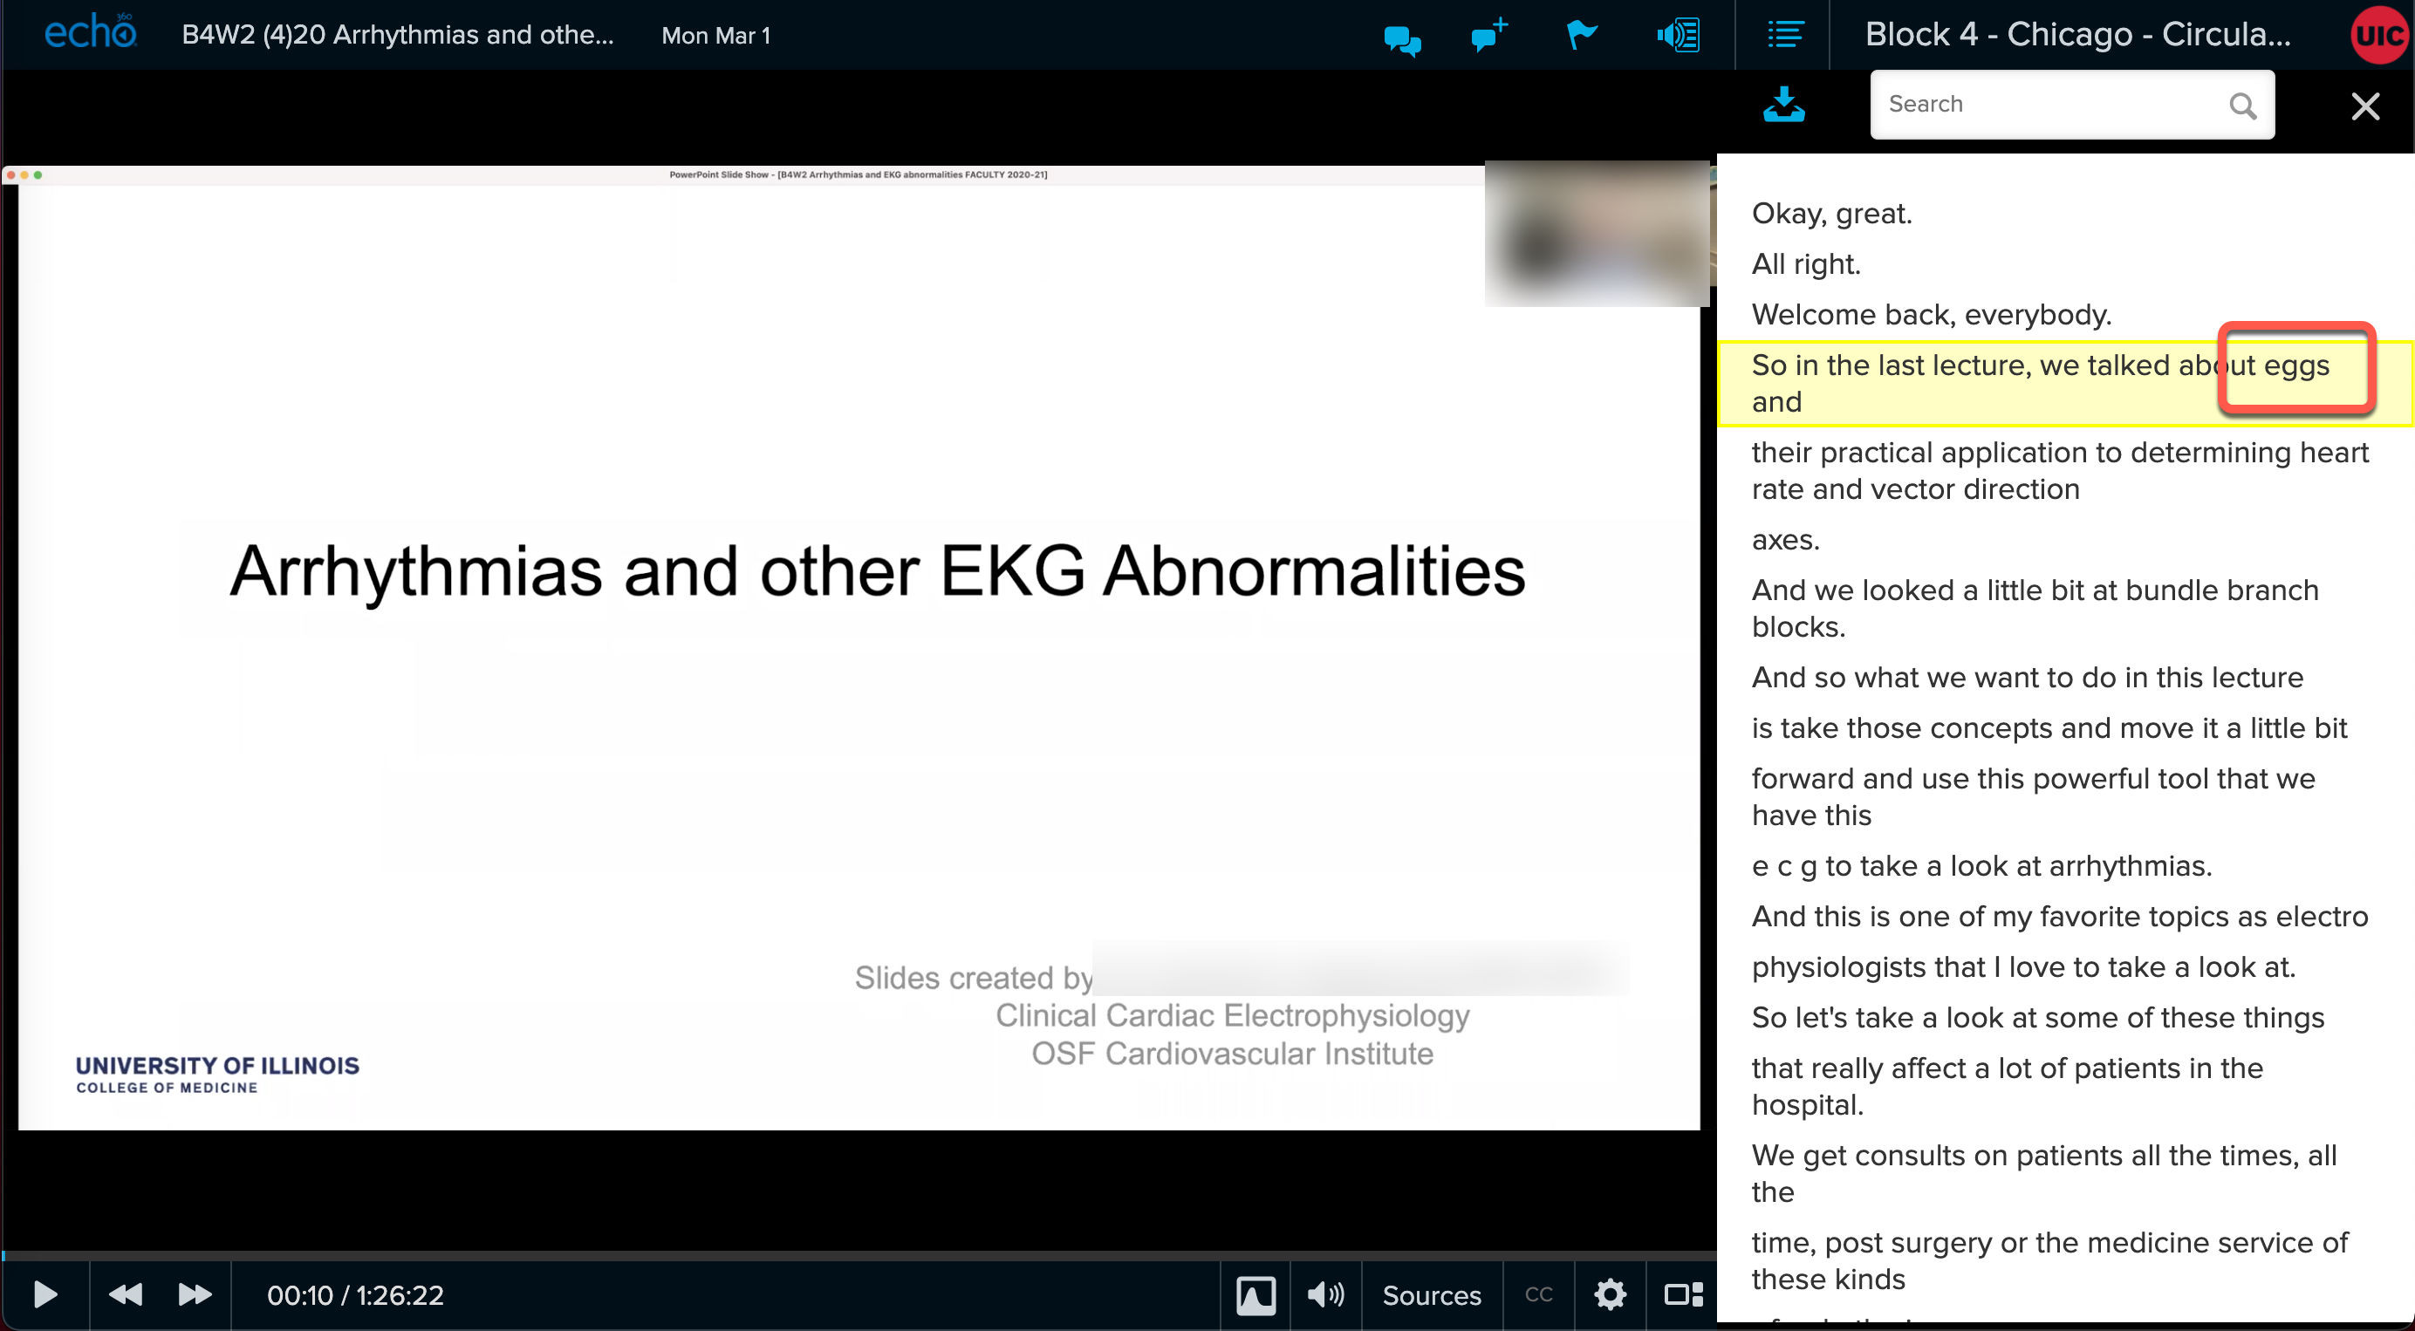Download the transcript file
This screenshot has height=1331, width=2415.
click(x=1783, y=104)
